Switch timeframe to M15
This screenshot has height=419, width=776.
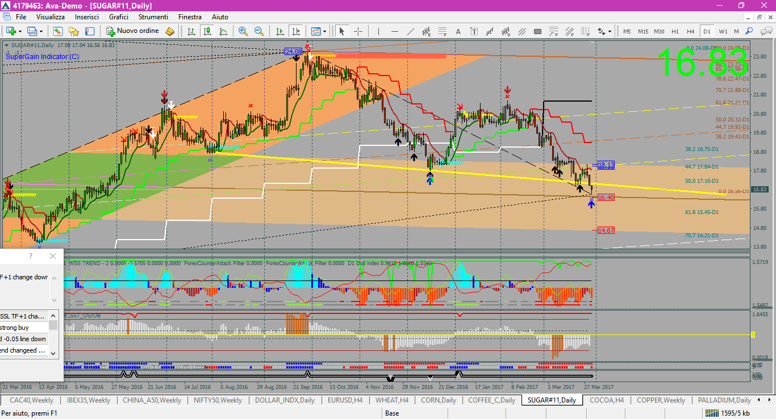pyautogui.click(x=643, y=31)
